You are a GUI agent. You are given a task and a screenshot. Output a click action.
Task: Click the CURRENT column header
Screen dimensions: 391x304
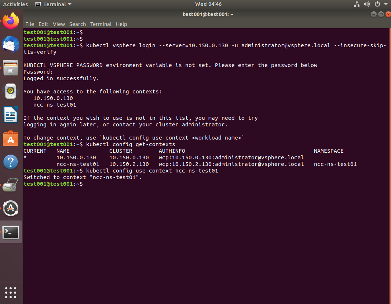pyautogui.click(x=35, y=151)
